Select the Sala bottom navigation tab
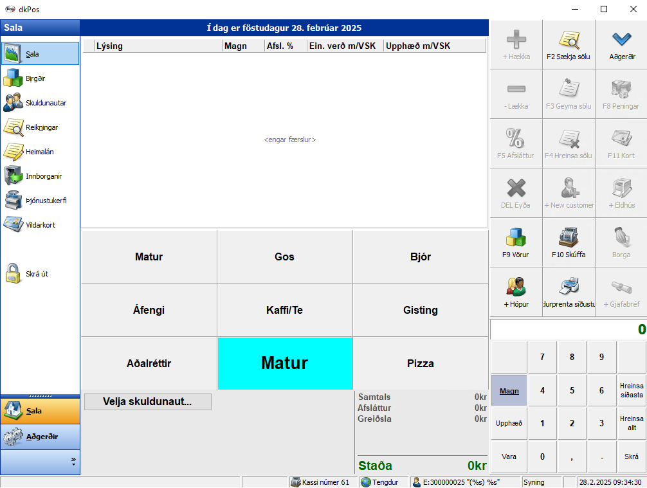 tap(40, 411)
